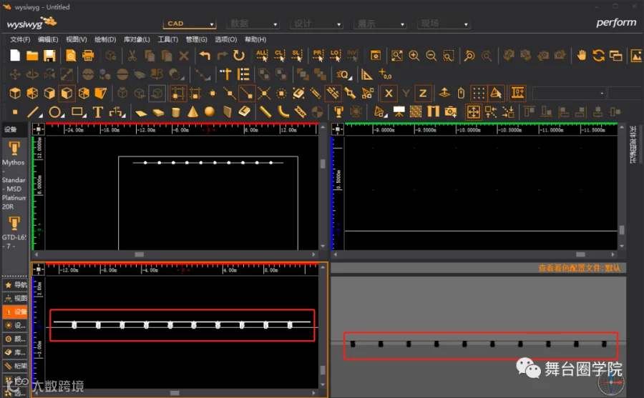The height and width of the screenshot is (398, 644).
Task: Activate the Pan hand tool
Action: pos(582,56)
